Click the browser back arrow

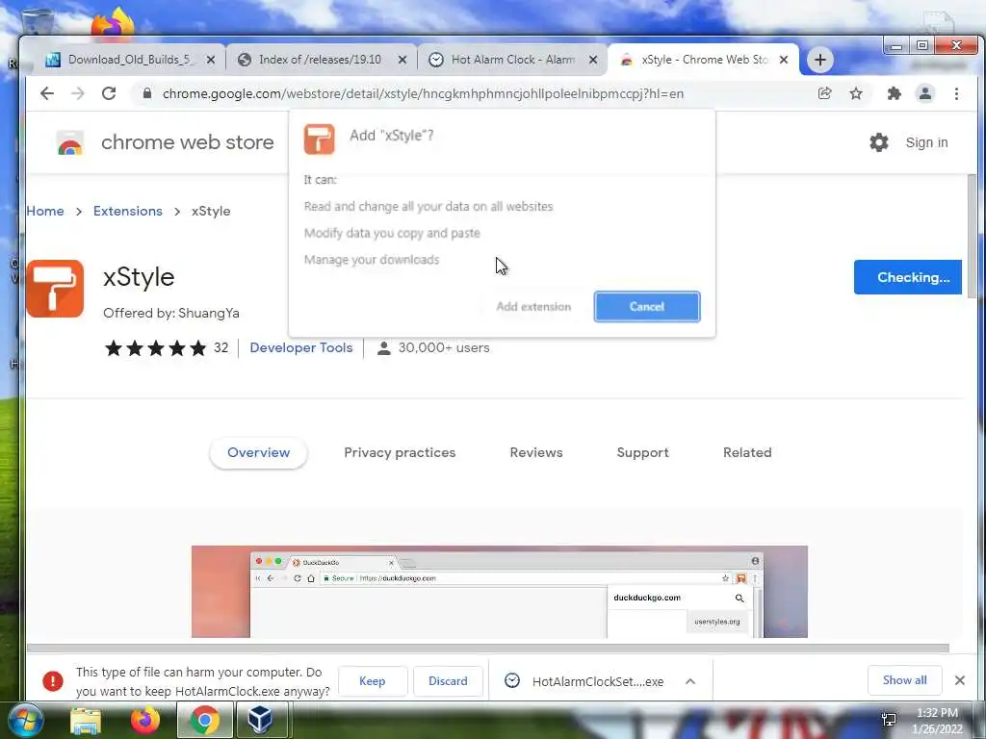pyautogui.click(x=47, y=93)
